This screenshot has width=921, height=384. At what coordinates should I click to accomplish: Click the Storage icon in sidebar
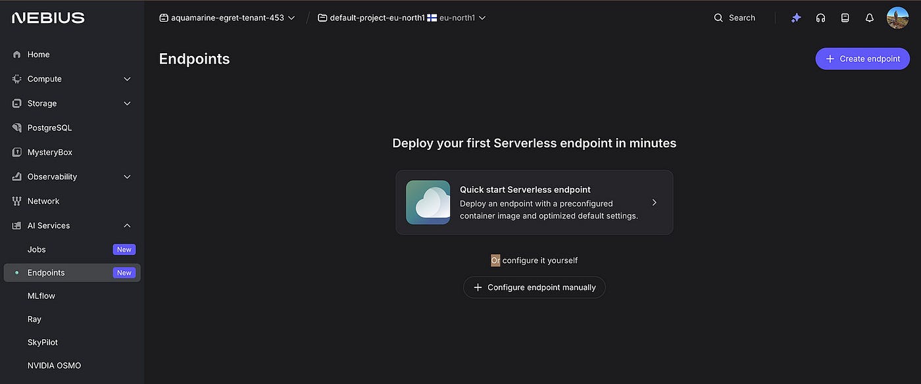coord(17,103)
